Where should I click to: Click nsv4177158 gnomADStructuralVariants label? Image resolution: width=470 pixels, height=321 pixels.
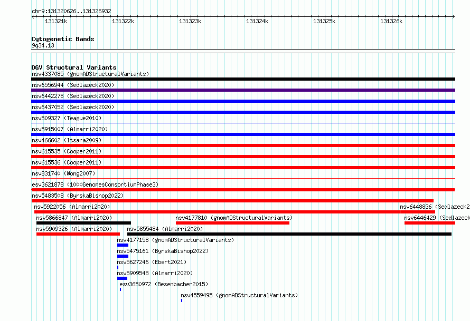pyautogui.click(x=175, y=240)
